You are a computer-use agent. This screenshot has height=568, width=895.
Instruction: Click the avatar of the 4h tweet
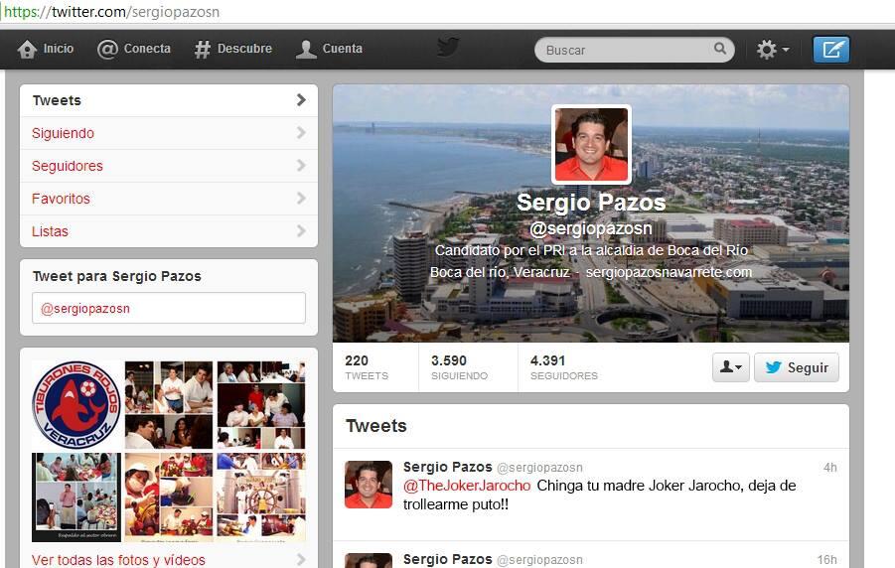369,485
